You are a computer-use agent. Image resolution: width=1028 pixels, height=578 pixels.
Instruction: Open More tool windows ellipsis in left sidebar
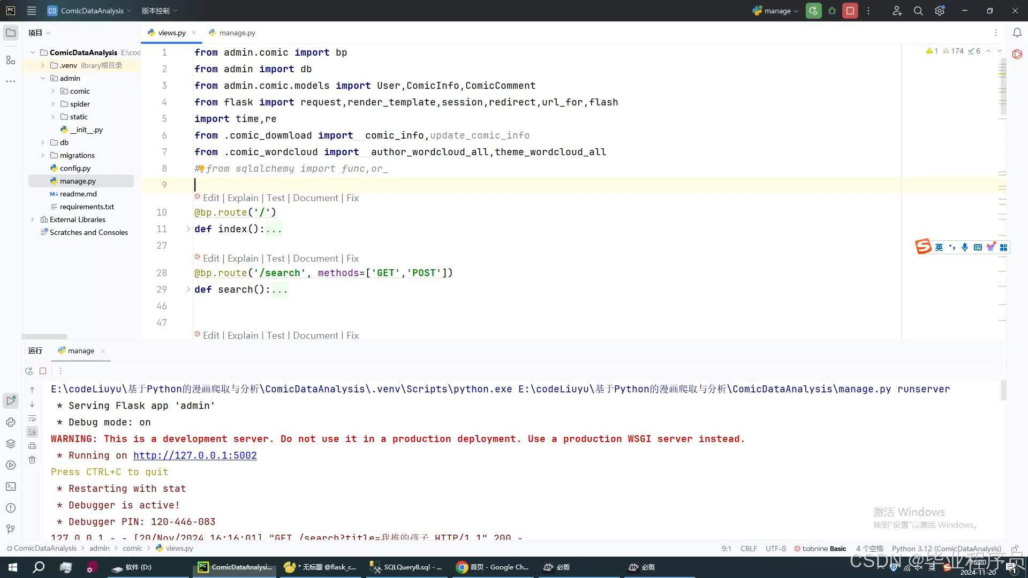[11, 81]
